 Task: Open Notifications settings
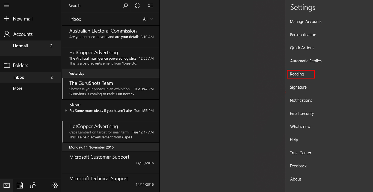[301, 100]
